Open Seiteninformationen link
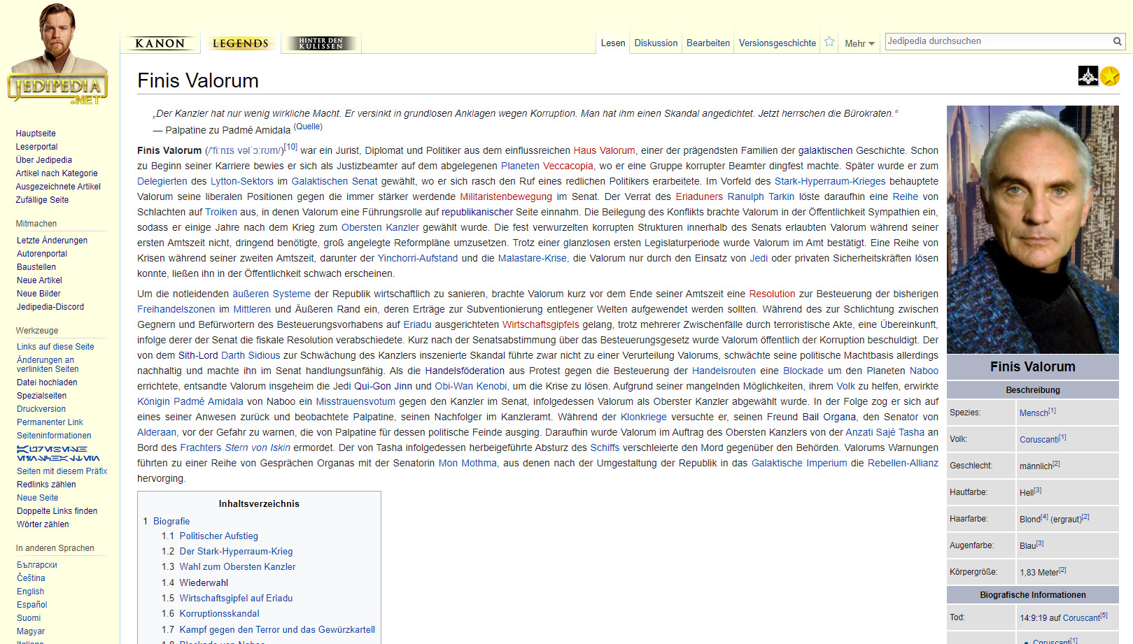The image size is (1133, 644). (54, 436)
